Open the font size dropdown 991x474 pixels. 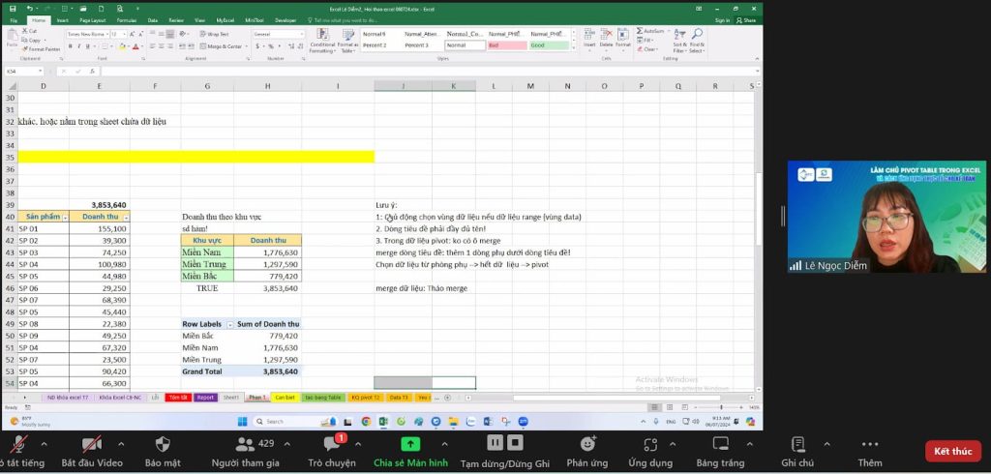pyautogui.click(x=125, y=34)
